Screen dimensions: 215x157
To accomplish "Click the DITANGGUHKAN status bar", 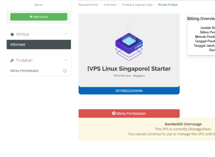I will click(x=129, y=91).
